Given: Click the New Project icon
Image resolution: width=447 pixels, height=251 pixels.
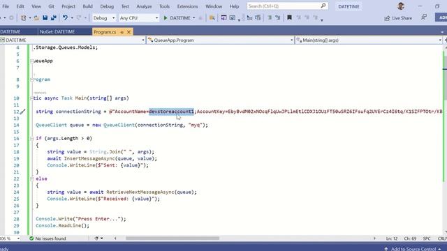Looking at the screenshot, I should tap(23, 17).
